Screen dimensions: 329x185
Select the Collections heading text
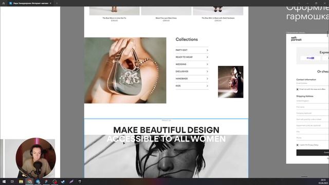[x=187, y=40]
